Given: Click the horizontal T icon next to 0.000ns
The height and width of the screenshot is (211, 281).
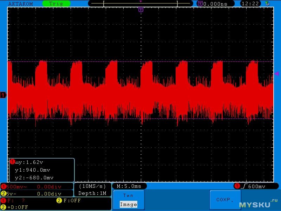Looking at the screenshot, I should [200, 4].
